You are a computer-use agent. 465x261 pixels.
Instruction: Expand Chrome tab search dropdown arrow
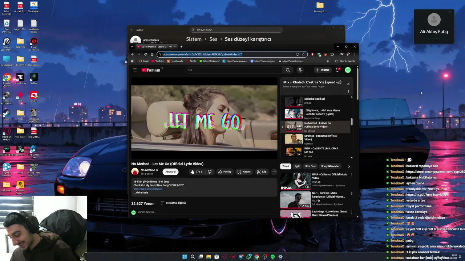132,46
